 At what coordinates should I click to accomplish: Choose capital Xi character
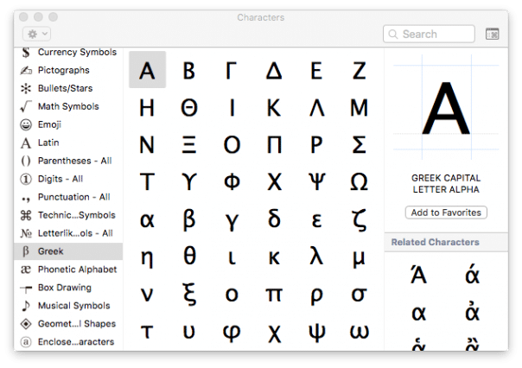click(x=189, y=145)
